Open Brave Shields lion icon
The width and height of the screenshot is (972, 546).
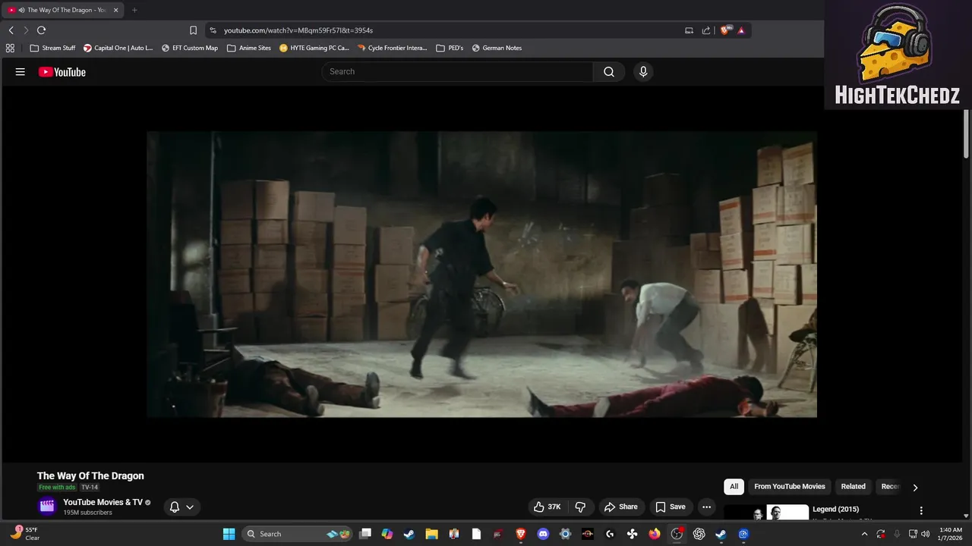click(725, 30)
